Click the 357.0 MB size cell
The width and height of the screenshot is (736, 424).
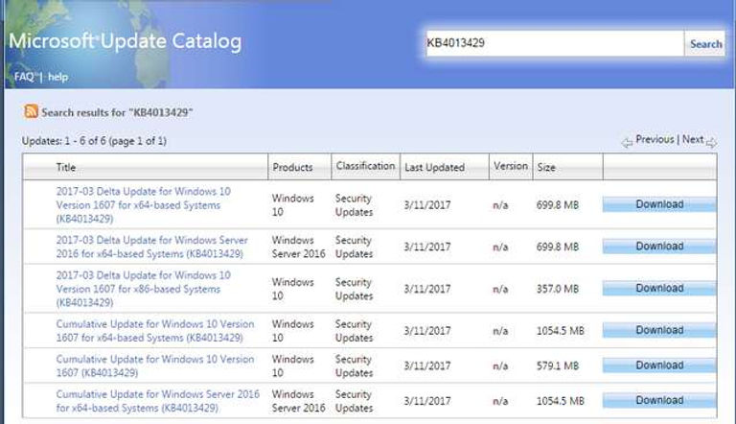pyautogui.click(x=558, y=289)
